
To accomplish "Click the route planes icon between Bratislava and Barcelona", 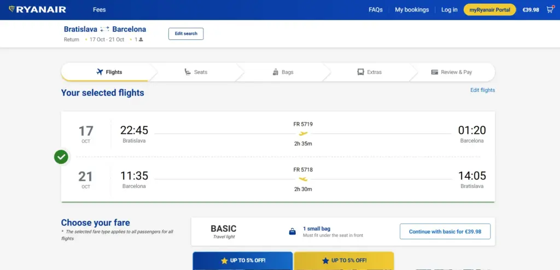I will point(104,30).
